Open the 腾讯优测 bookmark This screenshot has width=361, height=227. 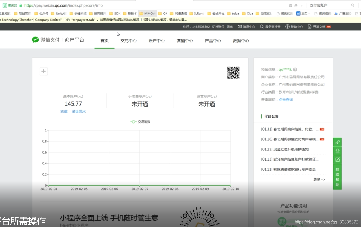(285, 13)
